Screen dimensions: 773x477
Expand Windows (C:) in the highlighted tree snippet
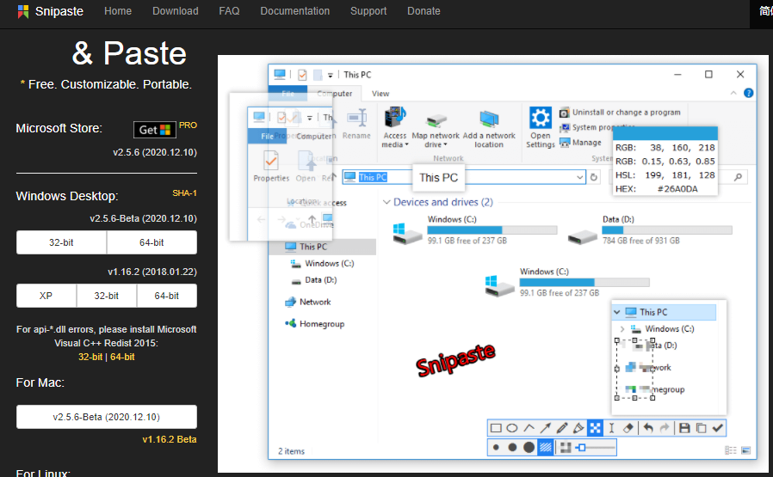click(622, 329)
